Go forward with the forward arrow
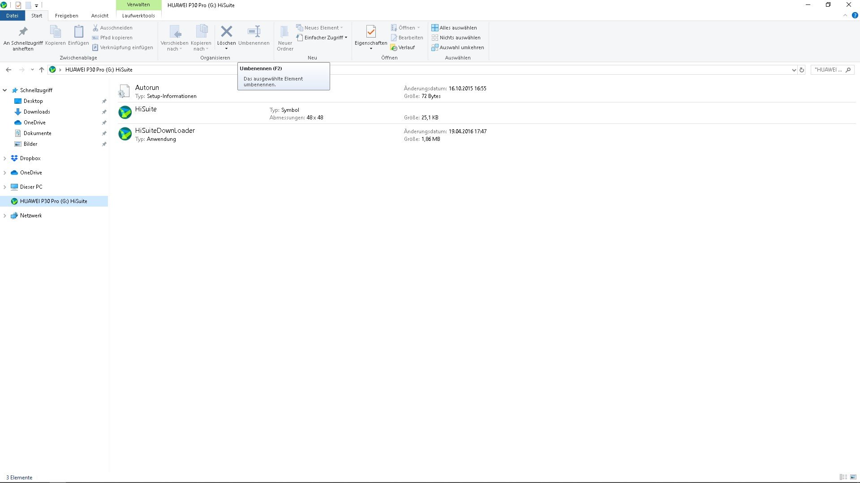The image size is (860, 483). [x=21, y=70]
